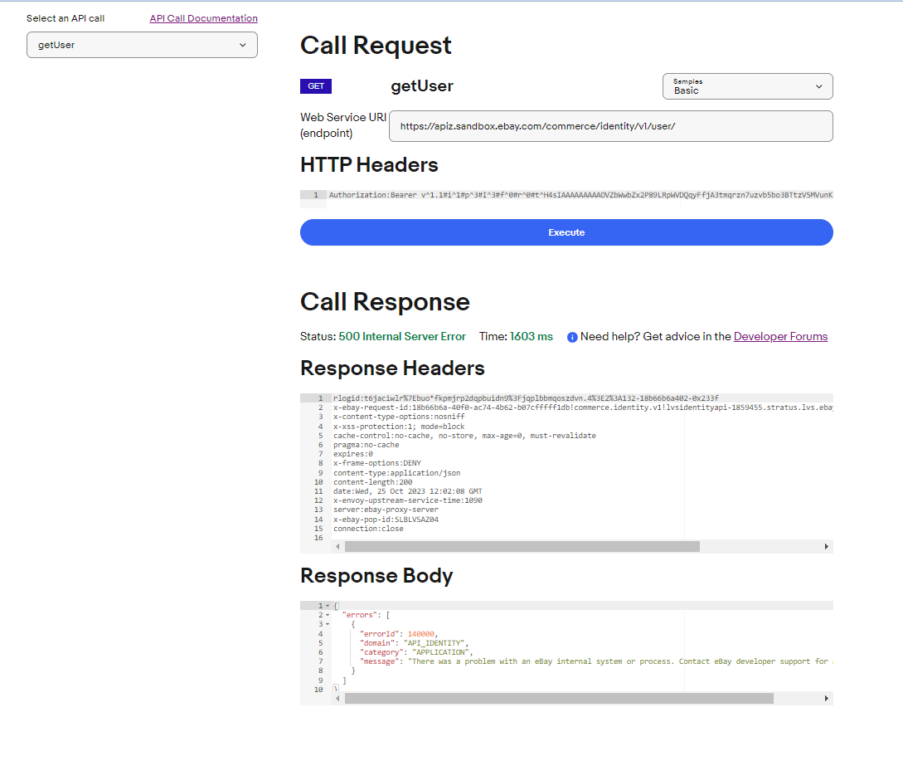903x766 pixels.
Task: Click the x-ebay-pop-id header line
Action: 386,520
